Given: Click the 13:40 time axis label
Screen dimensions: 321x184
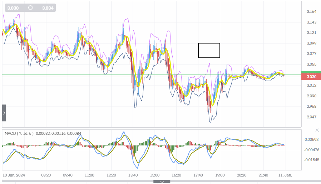Looking at the screenshot, I should coord(133,175).
